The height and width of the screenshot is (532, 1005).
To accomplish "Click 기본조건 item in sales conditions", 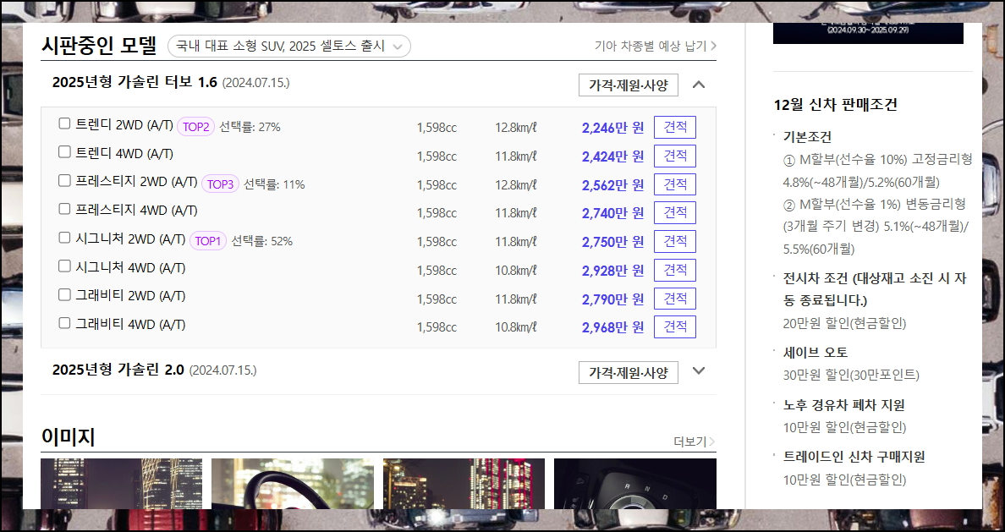I will [x=807, y=137].
